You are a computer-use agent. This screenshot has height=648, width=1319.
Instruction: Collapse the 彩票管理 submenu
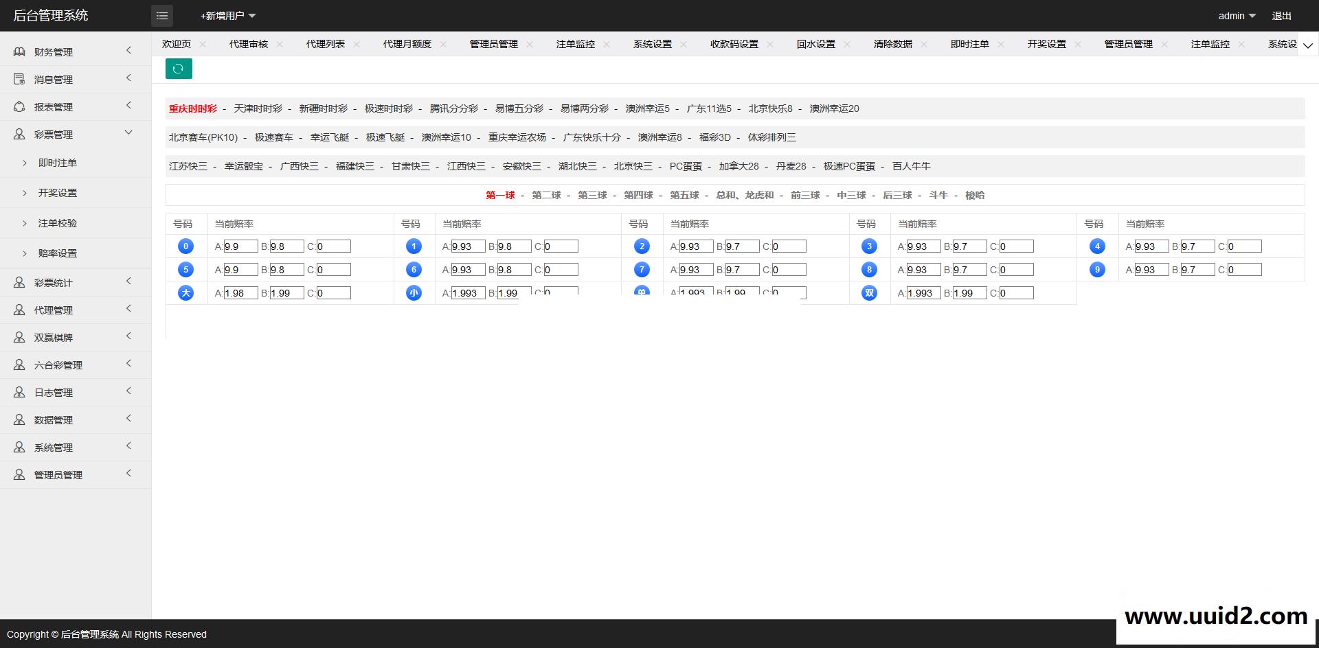(x=128, y=132)
